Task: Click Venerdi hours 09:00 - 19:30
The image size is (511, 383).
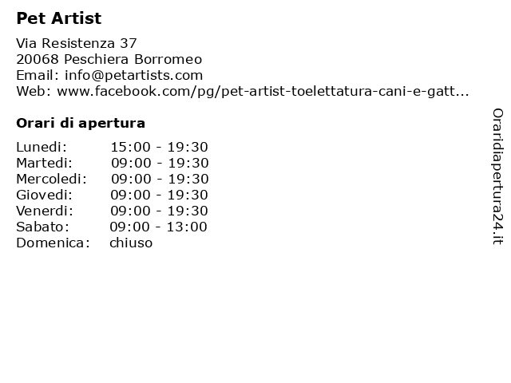Action: coord(159,211)
